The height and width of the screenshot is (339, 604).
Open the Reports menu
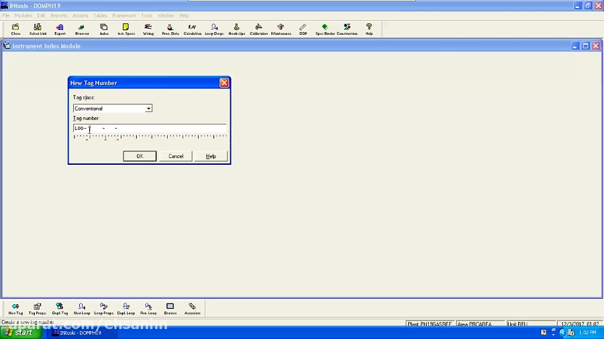pos(58,15)
